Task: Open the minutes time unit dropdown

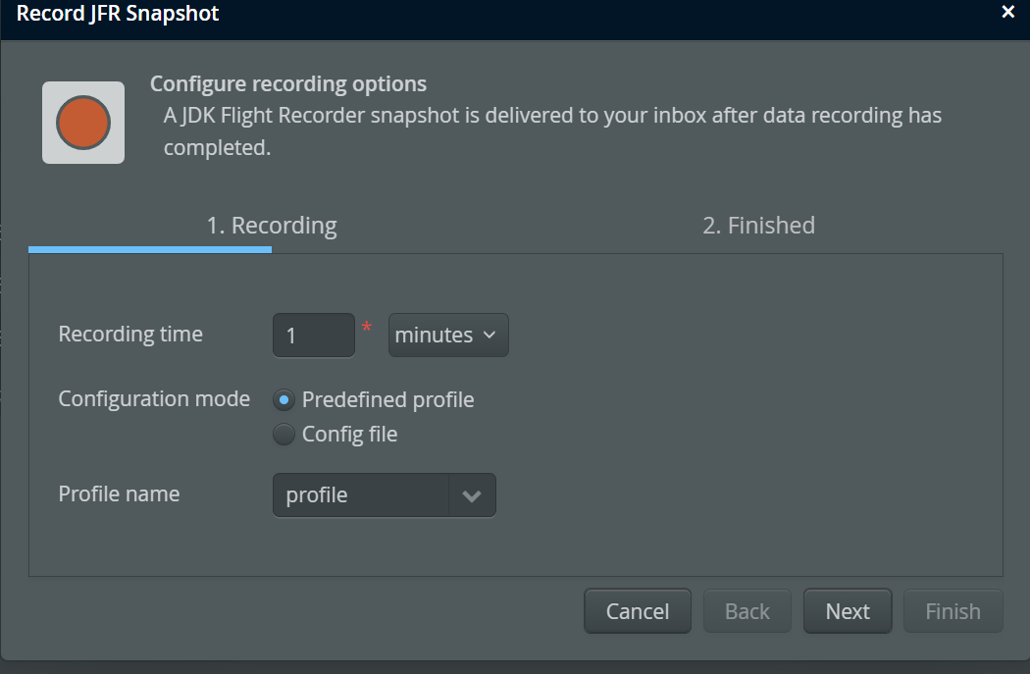Action: pyautogui.click(x=448, y=335)
